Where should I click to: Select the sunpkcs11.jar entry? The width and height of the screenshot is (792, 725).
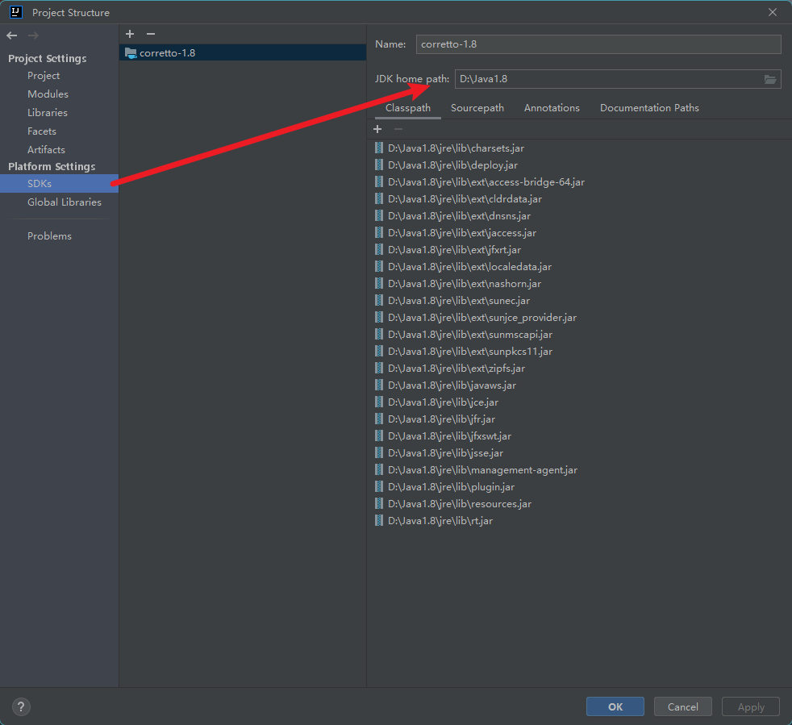469,351
